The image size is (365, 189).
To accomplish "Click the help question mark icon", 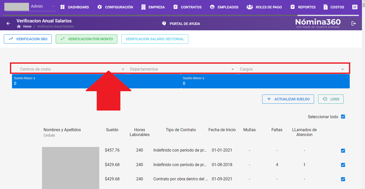I will (164, 23).
